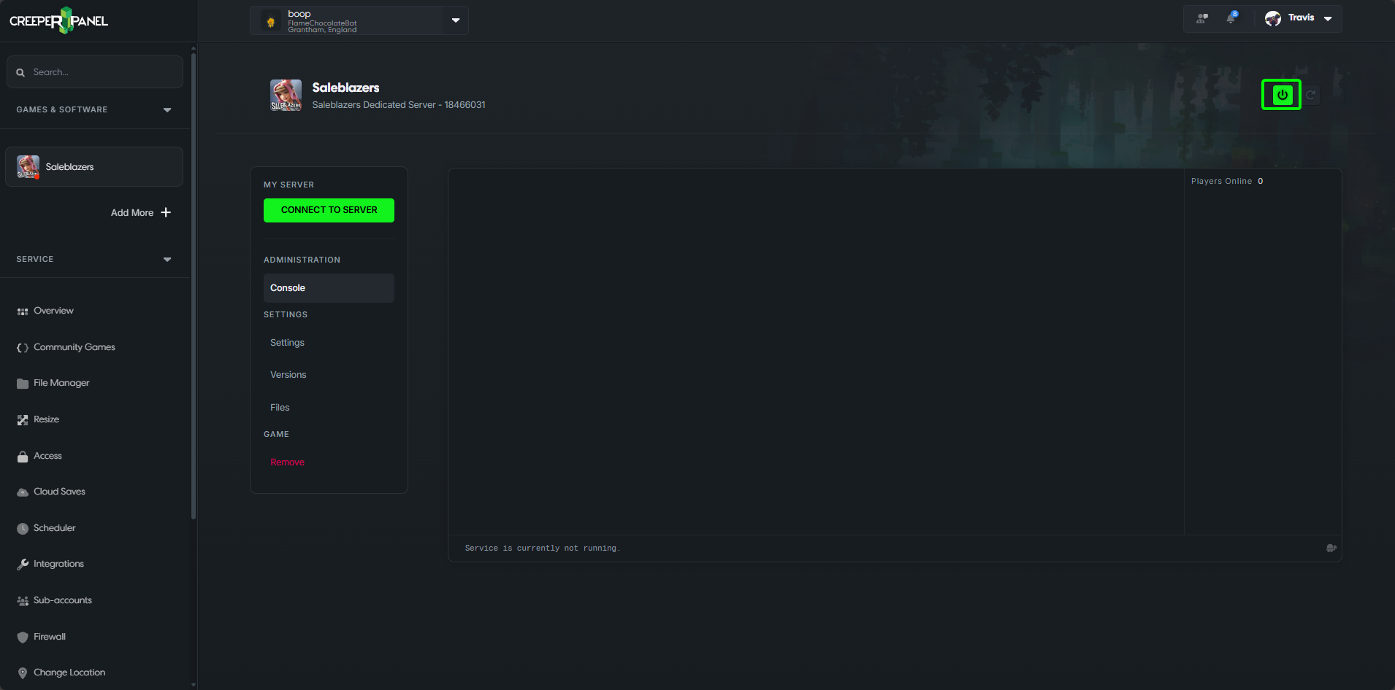Screen dimensions: 1395x690
Task: Select the Console tab
Action: [329, 288]
